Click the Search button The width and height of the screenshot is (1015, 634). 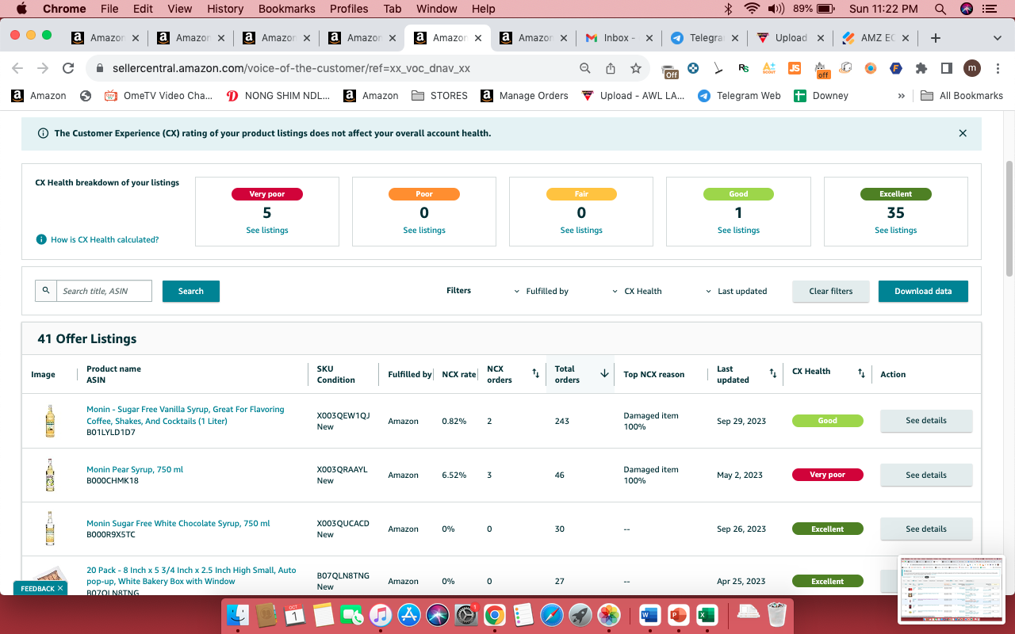(x=191, y=291)
